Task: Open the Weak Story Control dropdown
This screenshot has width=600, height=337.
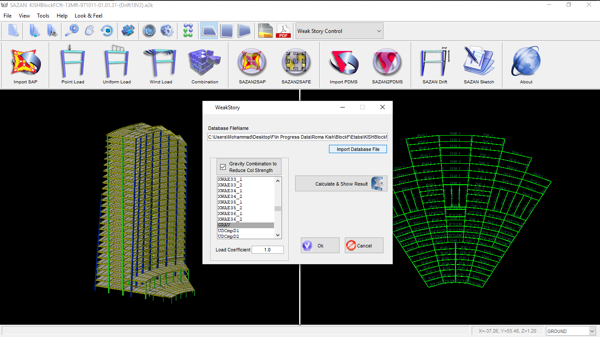Action: (339, 31)
